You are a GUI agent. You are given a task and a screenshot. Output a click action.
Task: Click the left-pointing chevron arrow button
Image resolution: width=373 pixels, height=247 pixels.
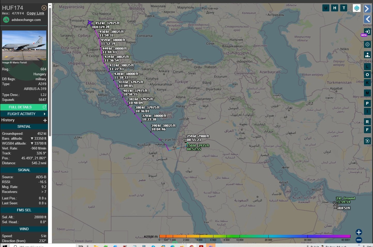(367, 19)
